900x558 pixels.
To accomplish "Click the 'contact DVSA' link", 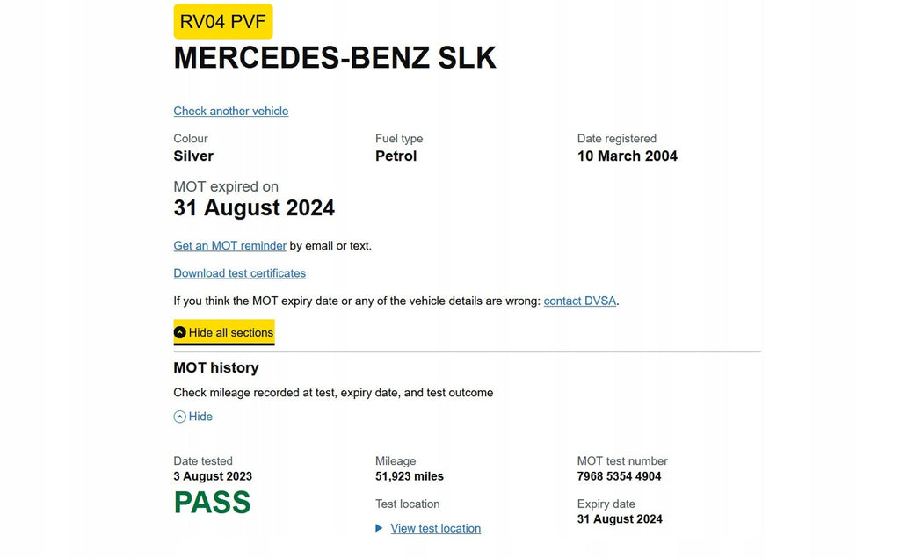I will click(578, 301).
